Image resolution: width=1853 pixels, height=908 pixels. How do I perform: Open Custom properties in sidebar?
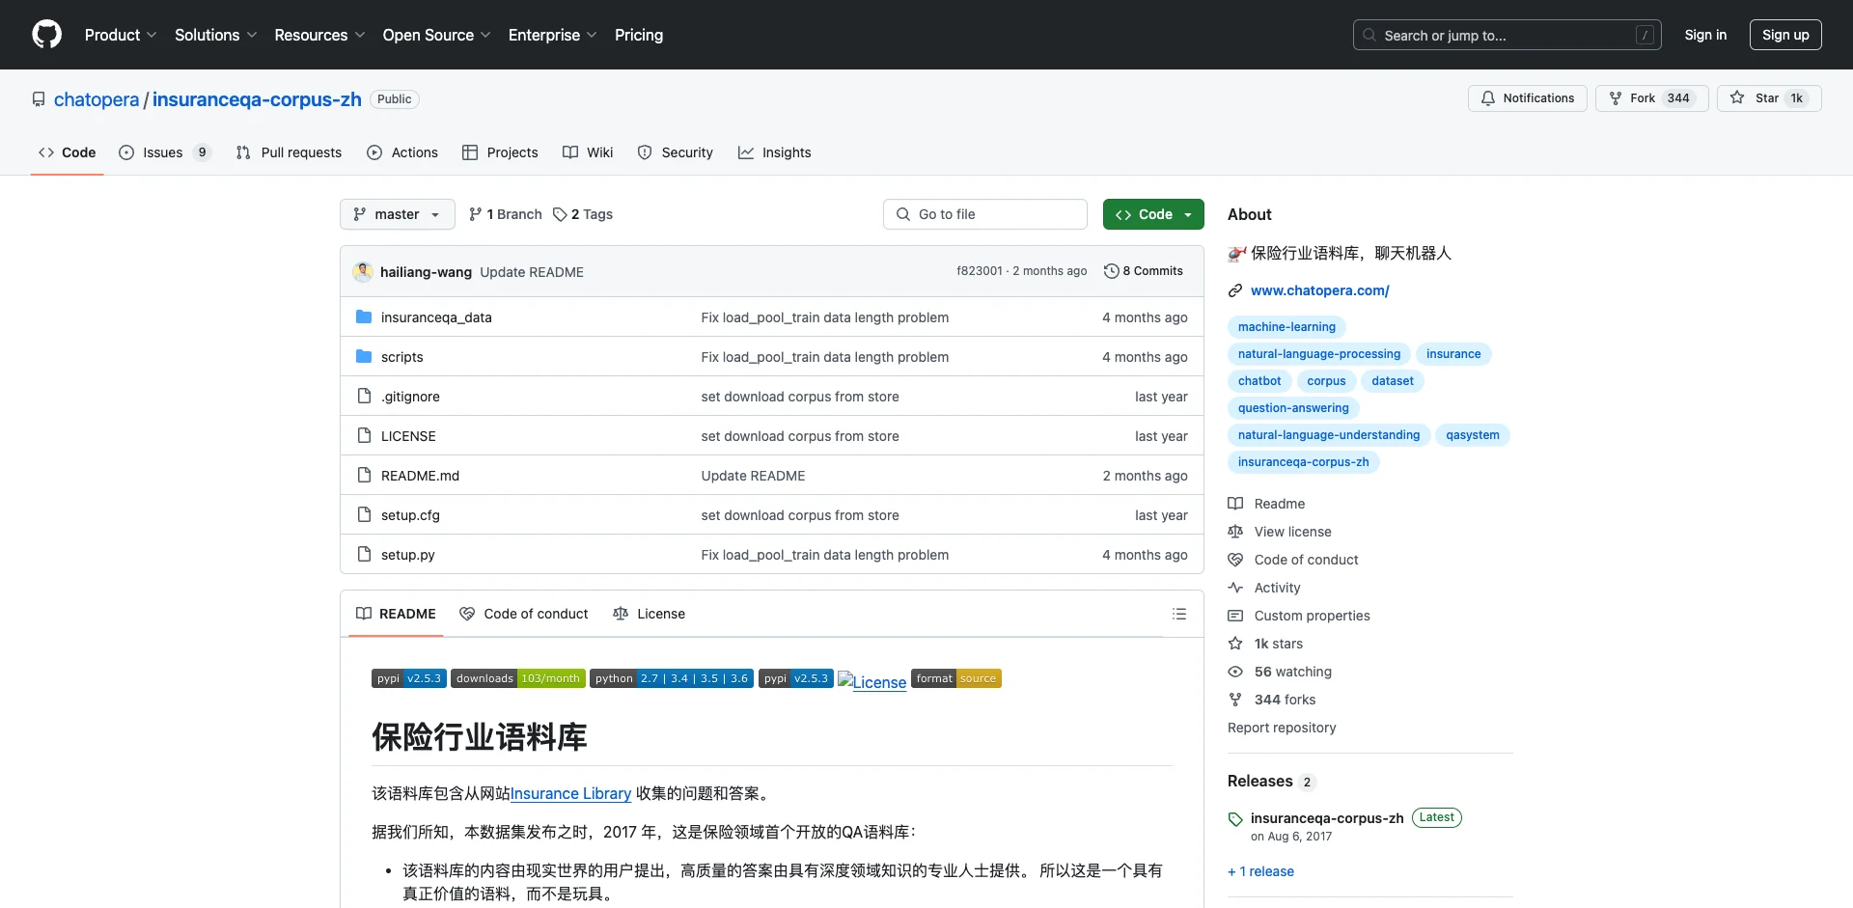[1299, 616]
